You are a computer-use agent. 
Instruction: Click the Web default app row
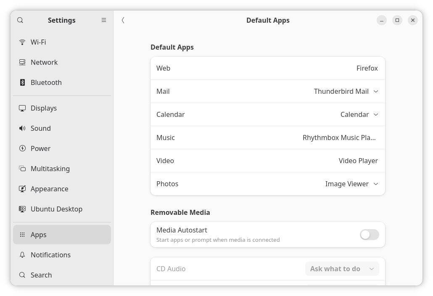(x=267, y=68)
